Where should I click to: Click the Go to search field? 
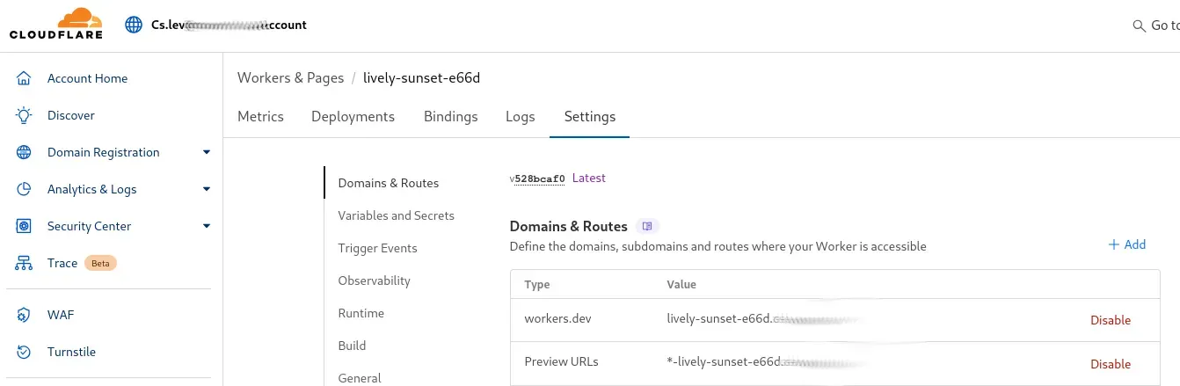(x=1155, y=25)
